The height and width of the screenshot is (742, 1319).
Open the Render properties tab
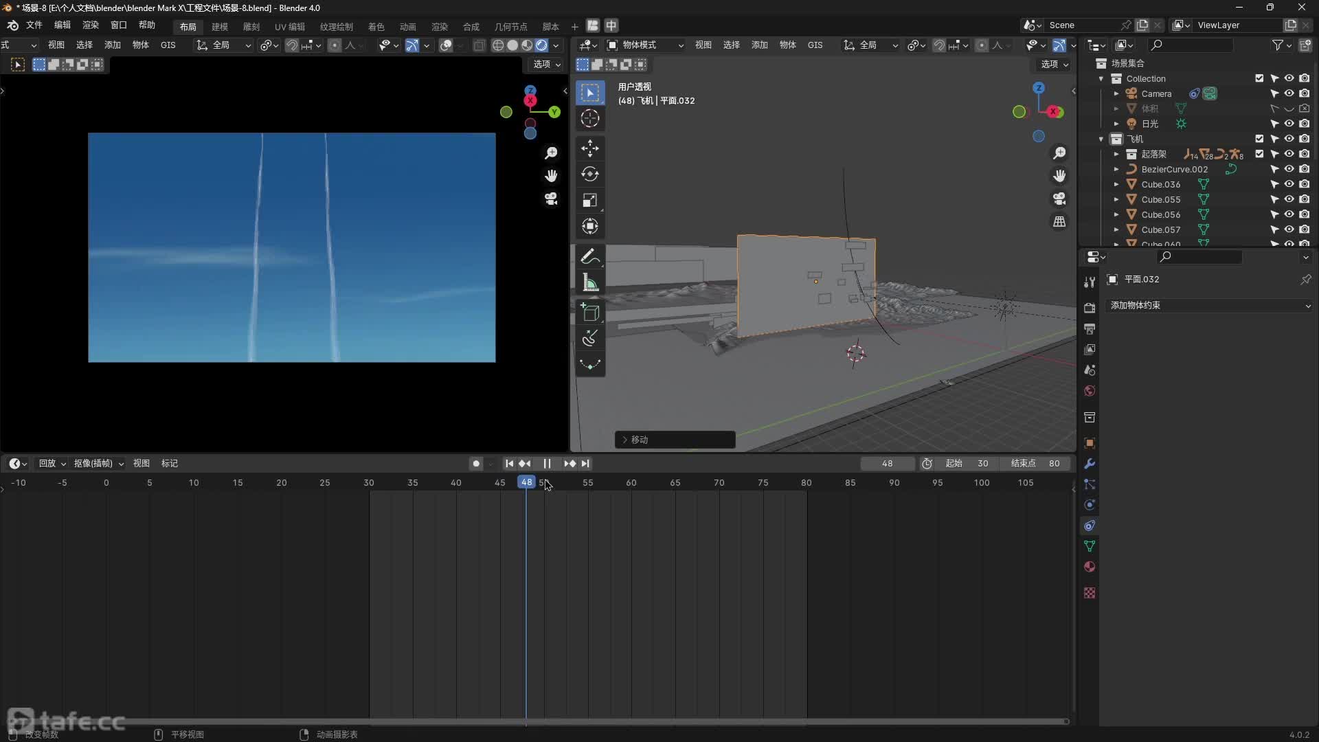click(1090, 308)
